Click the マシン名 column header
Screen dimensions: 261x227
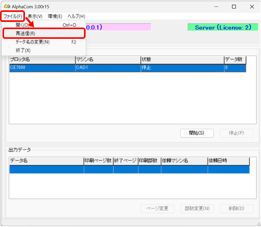tap(108, 59)
